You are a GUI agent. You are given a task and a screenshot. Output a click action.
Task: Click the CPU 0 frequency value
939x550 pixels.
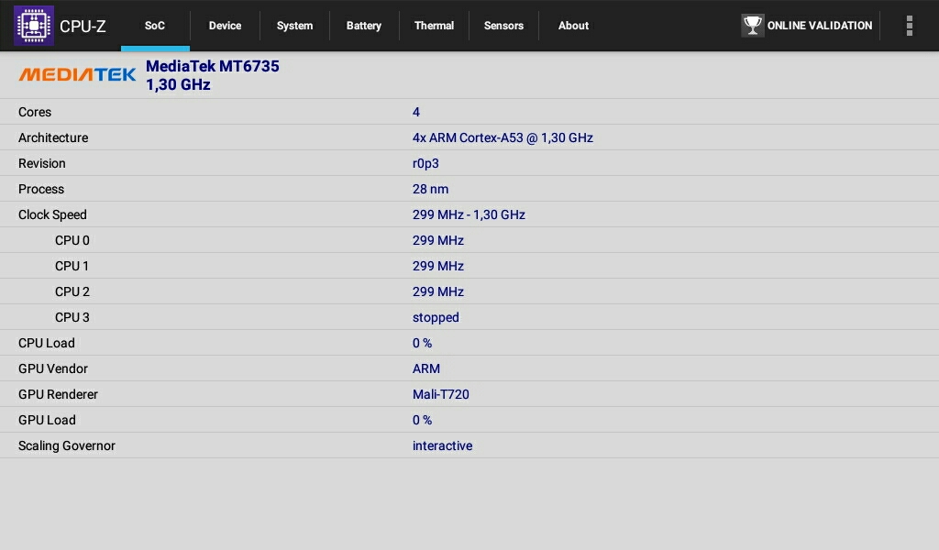click(x=437, y=240)
